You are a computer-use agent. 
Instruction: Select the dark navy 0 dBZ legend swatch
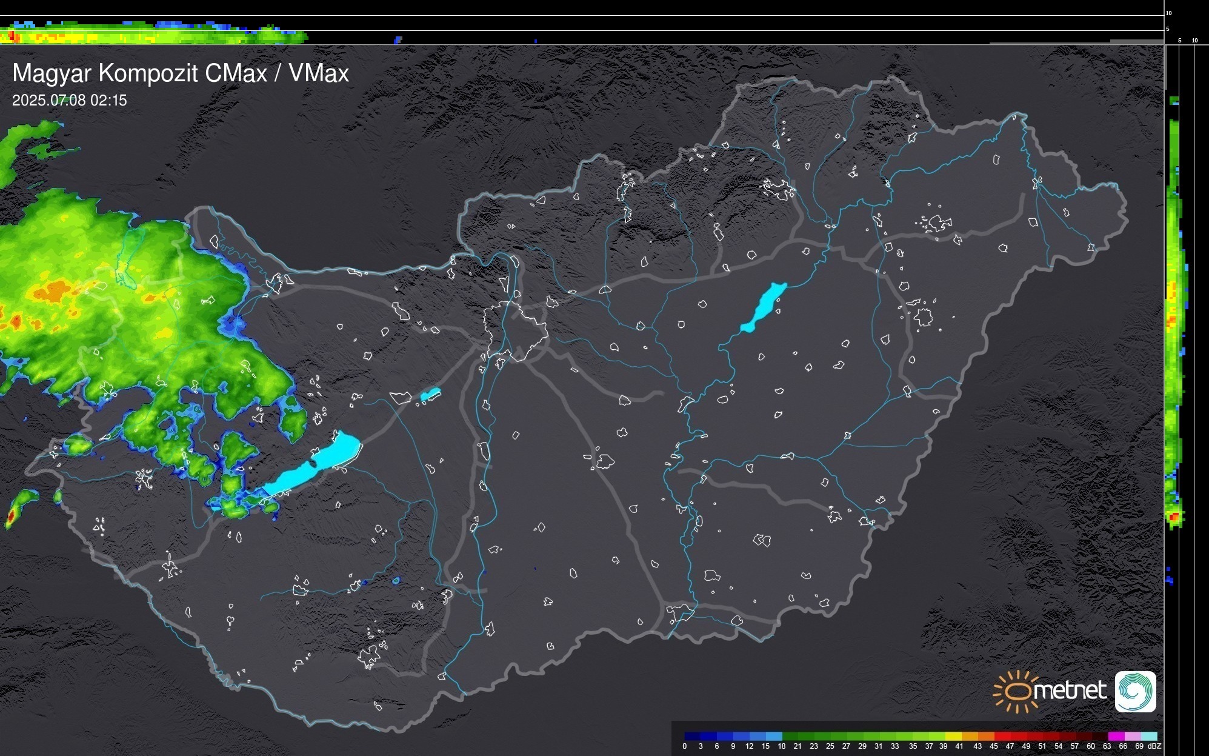coord(693,736)
